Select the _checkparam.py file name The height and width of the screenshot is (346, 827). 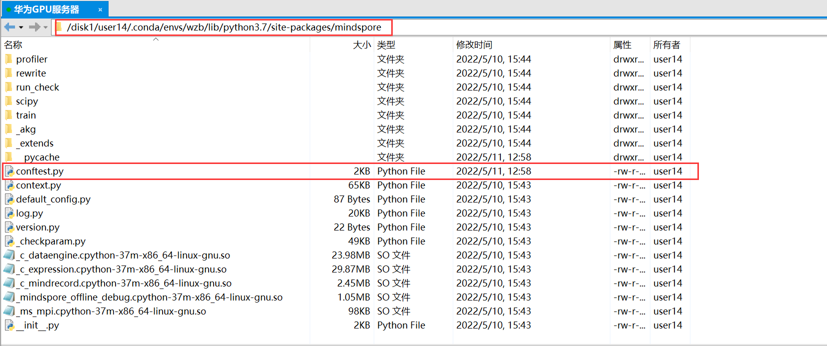tap(51, 241)
